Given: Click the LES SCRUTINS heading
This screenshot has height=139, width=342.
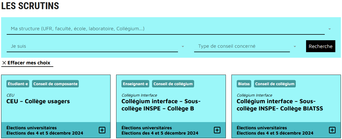Looking at the screenshot, I should click(30, 6).
